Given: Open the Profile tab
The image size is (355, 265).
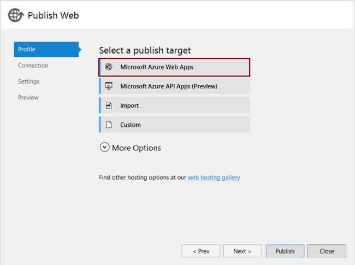Looking at the screenshot, I should [46, 49].
